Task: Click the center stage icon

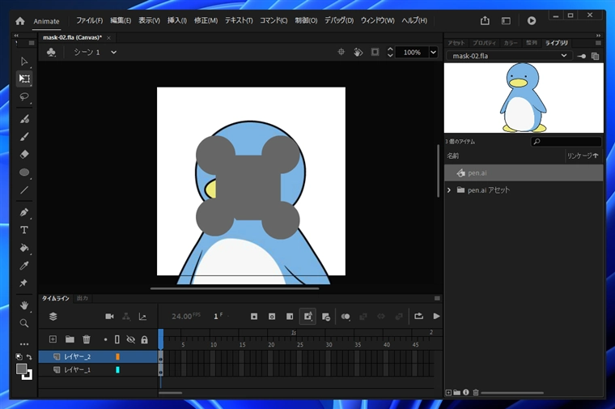Action: click(x=341, y=52)
